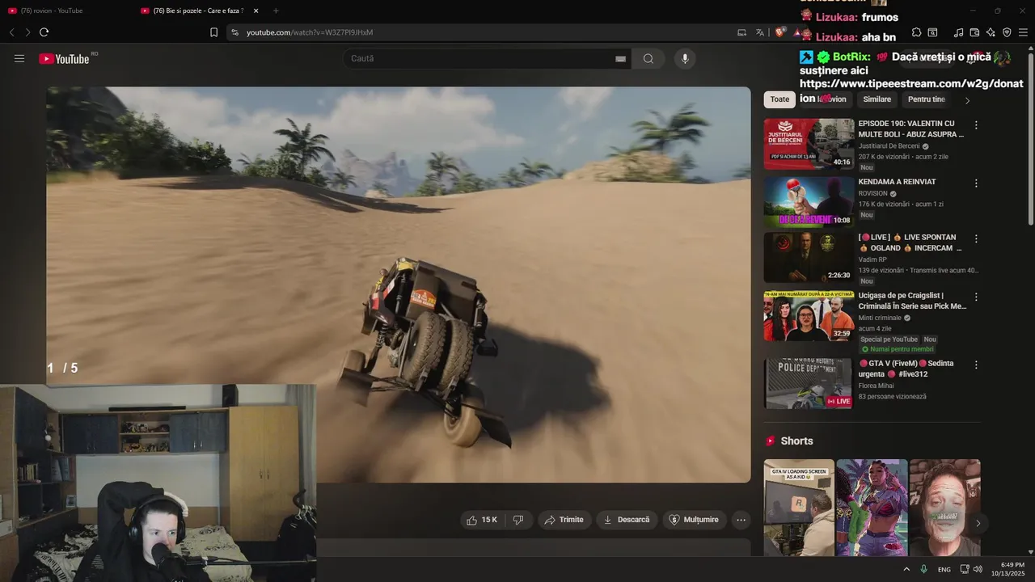Image resolution: width=1035 pixels, height=582 pixels.
Task: Click the YouTube search magnifier button
Action: point(648,58)
